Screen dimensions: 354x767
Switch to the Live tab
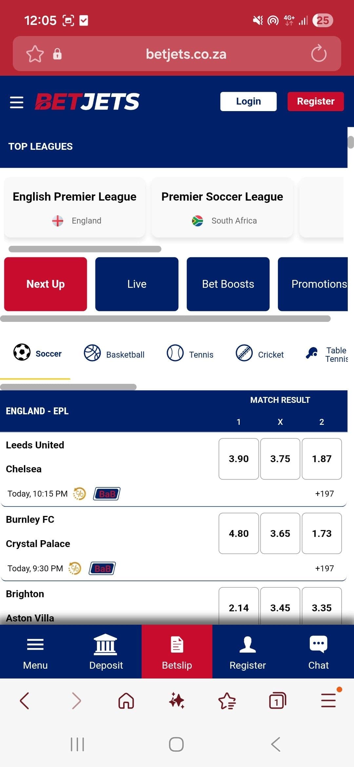[136, 284]
